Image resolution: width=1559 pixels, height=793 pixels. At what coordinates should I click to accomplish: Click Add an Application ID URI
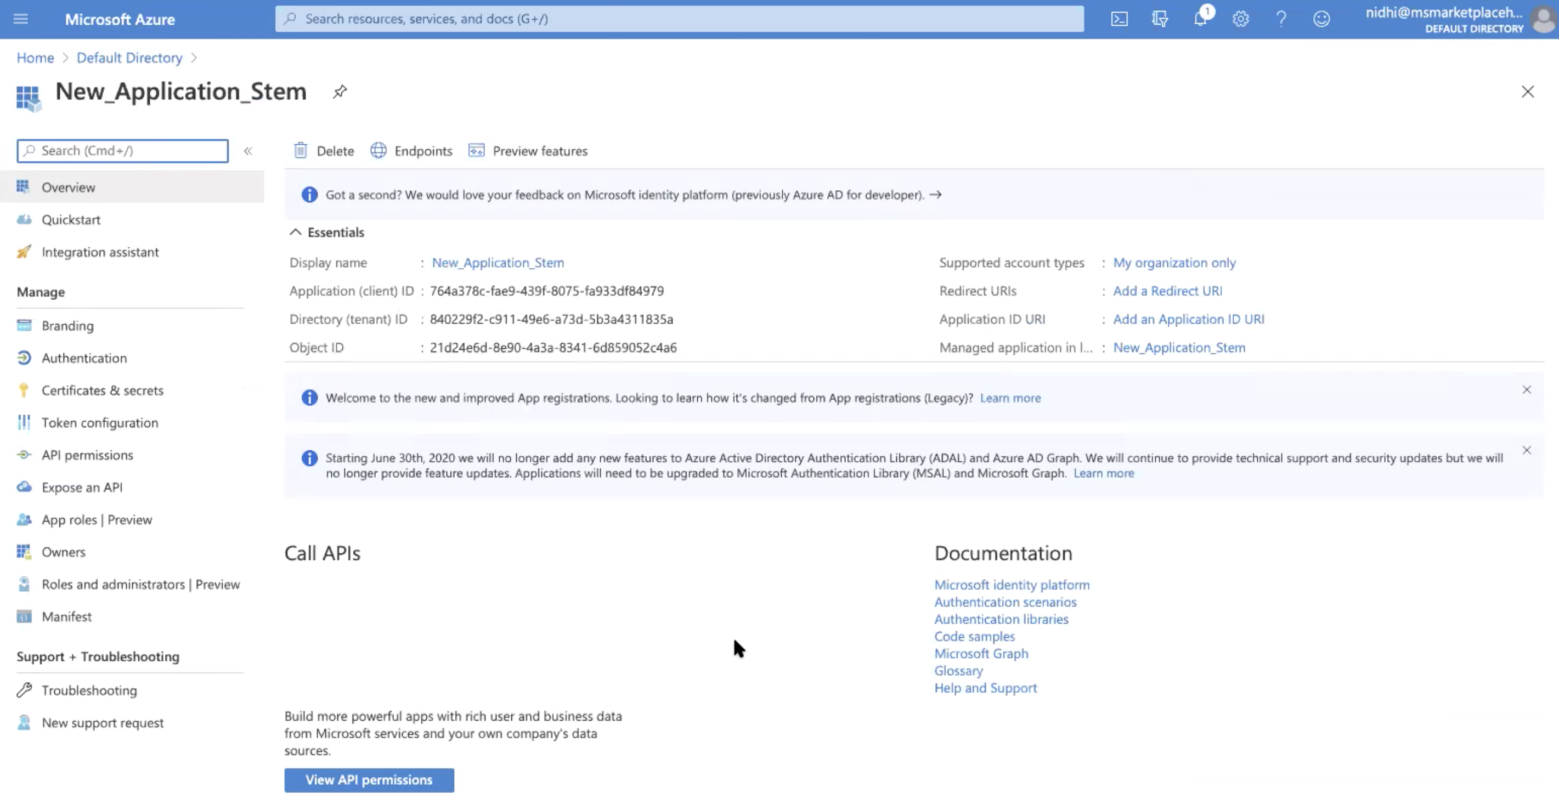[x=1189, y=319]
